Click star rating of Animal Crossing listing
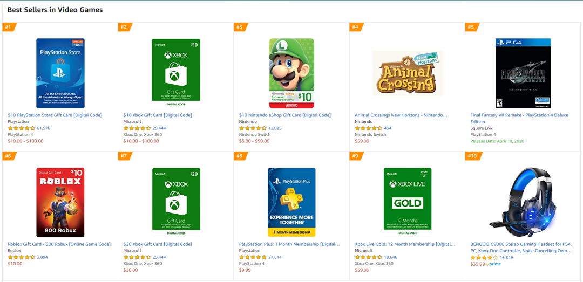 pyautogui.click(x=368, y=128)
